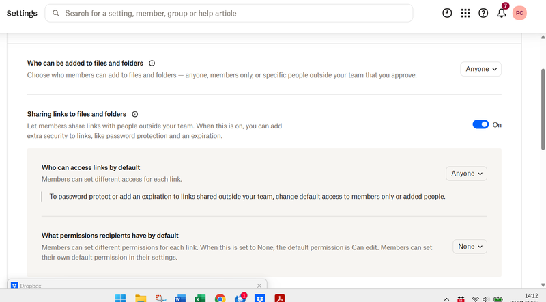Open the apps grid icon
Screen dimensions: 546x302
point(465,13)
